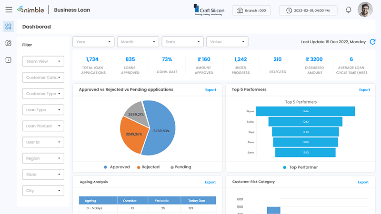Viewport: 381px width, 214px height.
Task: Expand the User ID filter
Action: pyautogui.click(x=43, y=142)
